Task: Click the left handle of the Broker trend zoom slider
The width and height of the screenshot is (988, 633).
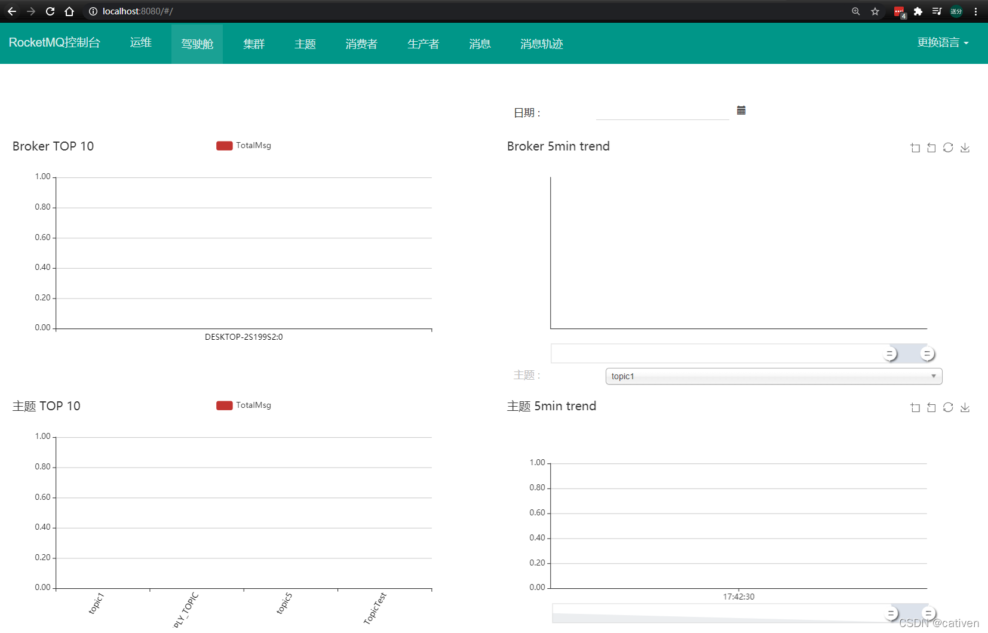Action: pos(890,354)
